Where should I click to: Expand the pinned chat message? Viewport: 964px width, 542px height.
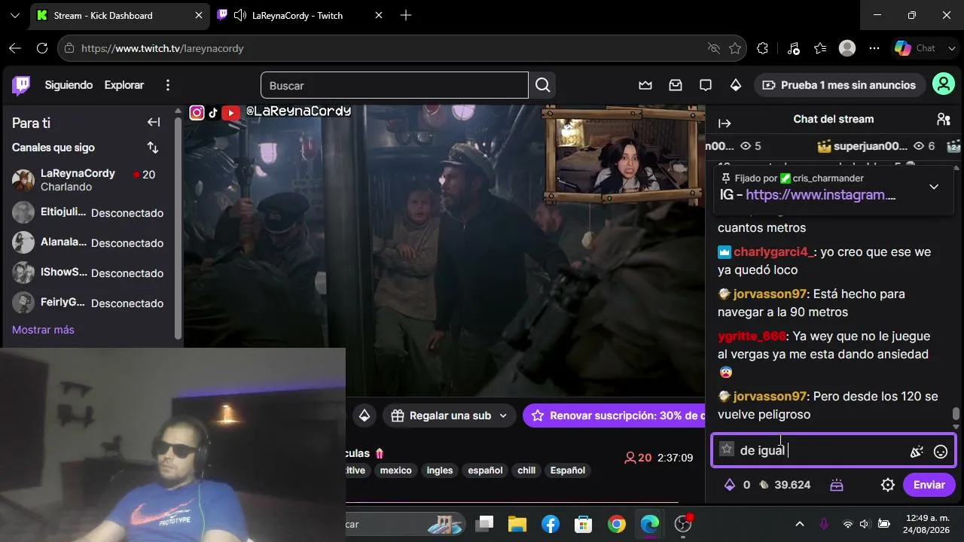934,187
